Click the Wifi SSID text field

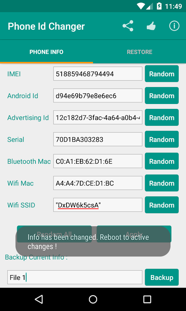click(97, 205)
